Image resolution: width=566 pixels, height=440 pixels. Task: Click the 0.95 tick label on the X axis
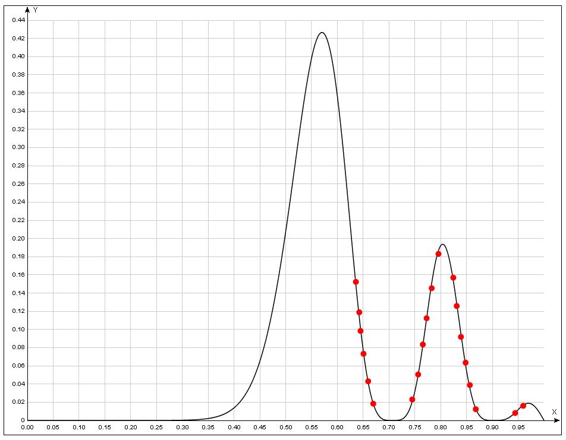coord(518,428)
